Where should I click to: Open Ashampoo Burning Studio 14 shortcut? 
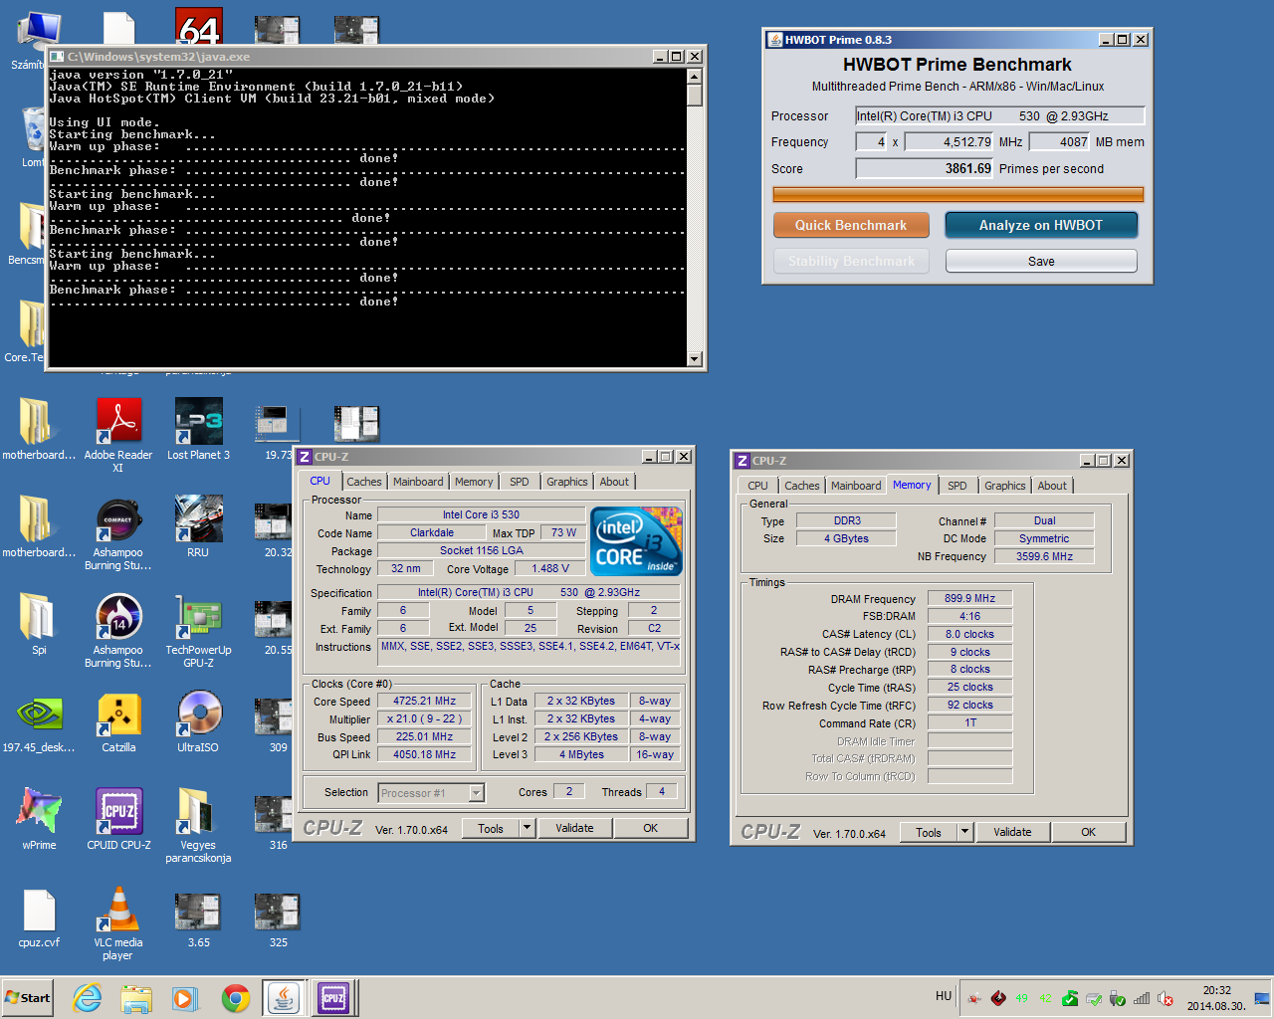pyautogui.click(x=118, y=631)
